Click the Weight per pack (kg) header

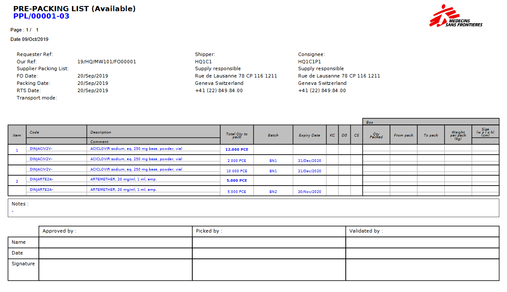tap(458, 135)
